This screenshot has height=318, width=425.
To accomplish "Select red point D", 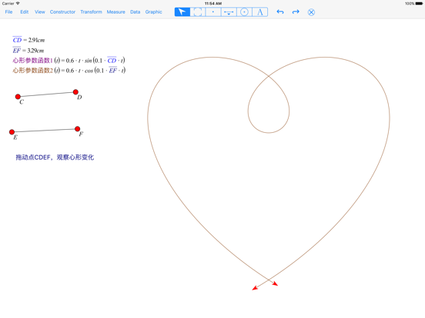I will click(x=75, y=92).
